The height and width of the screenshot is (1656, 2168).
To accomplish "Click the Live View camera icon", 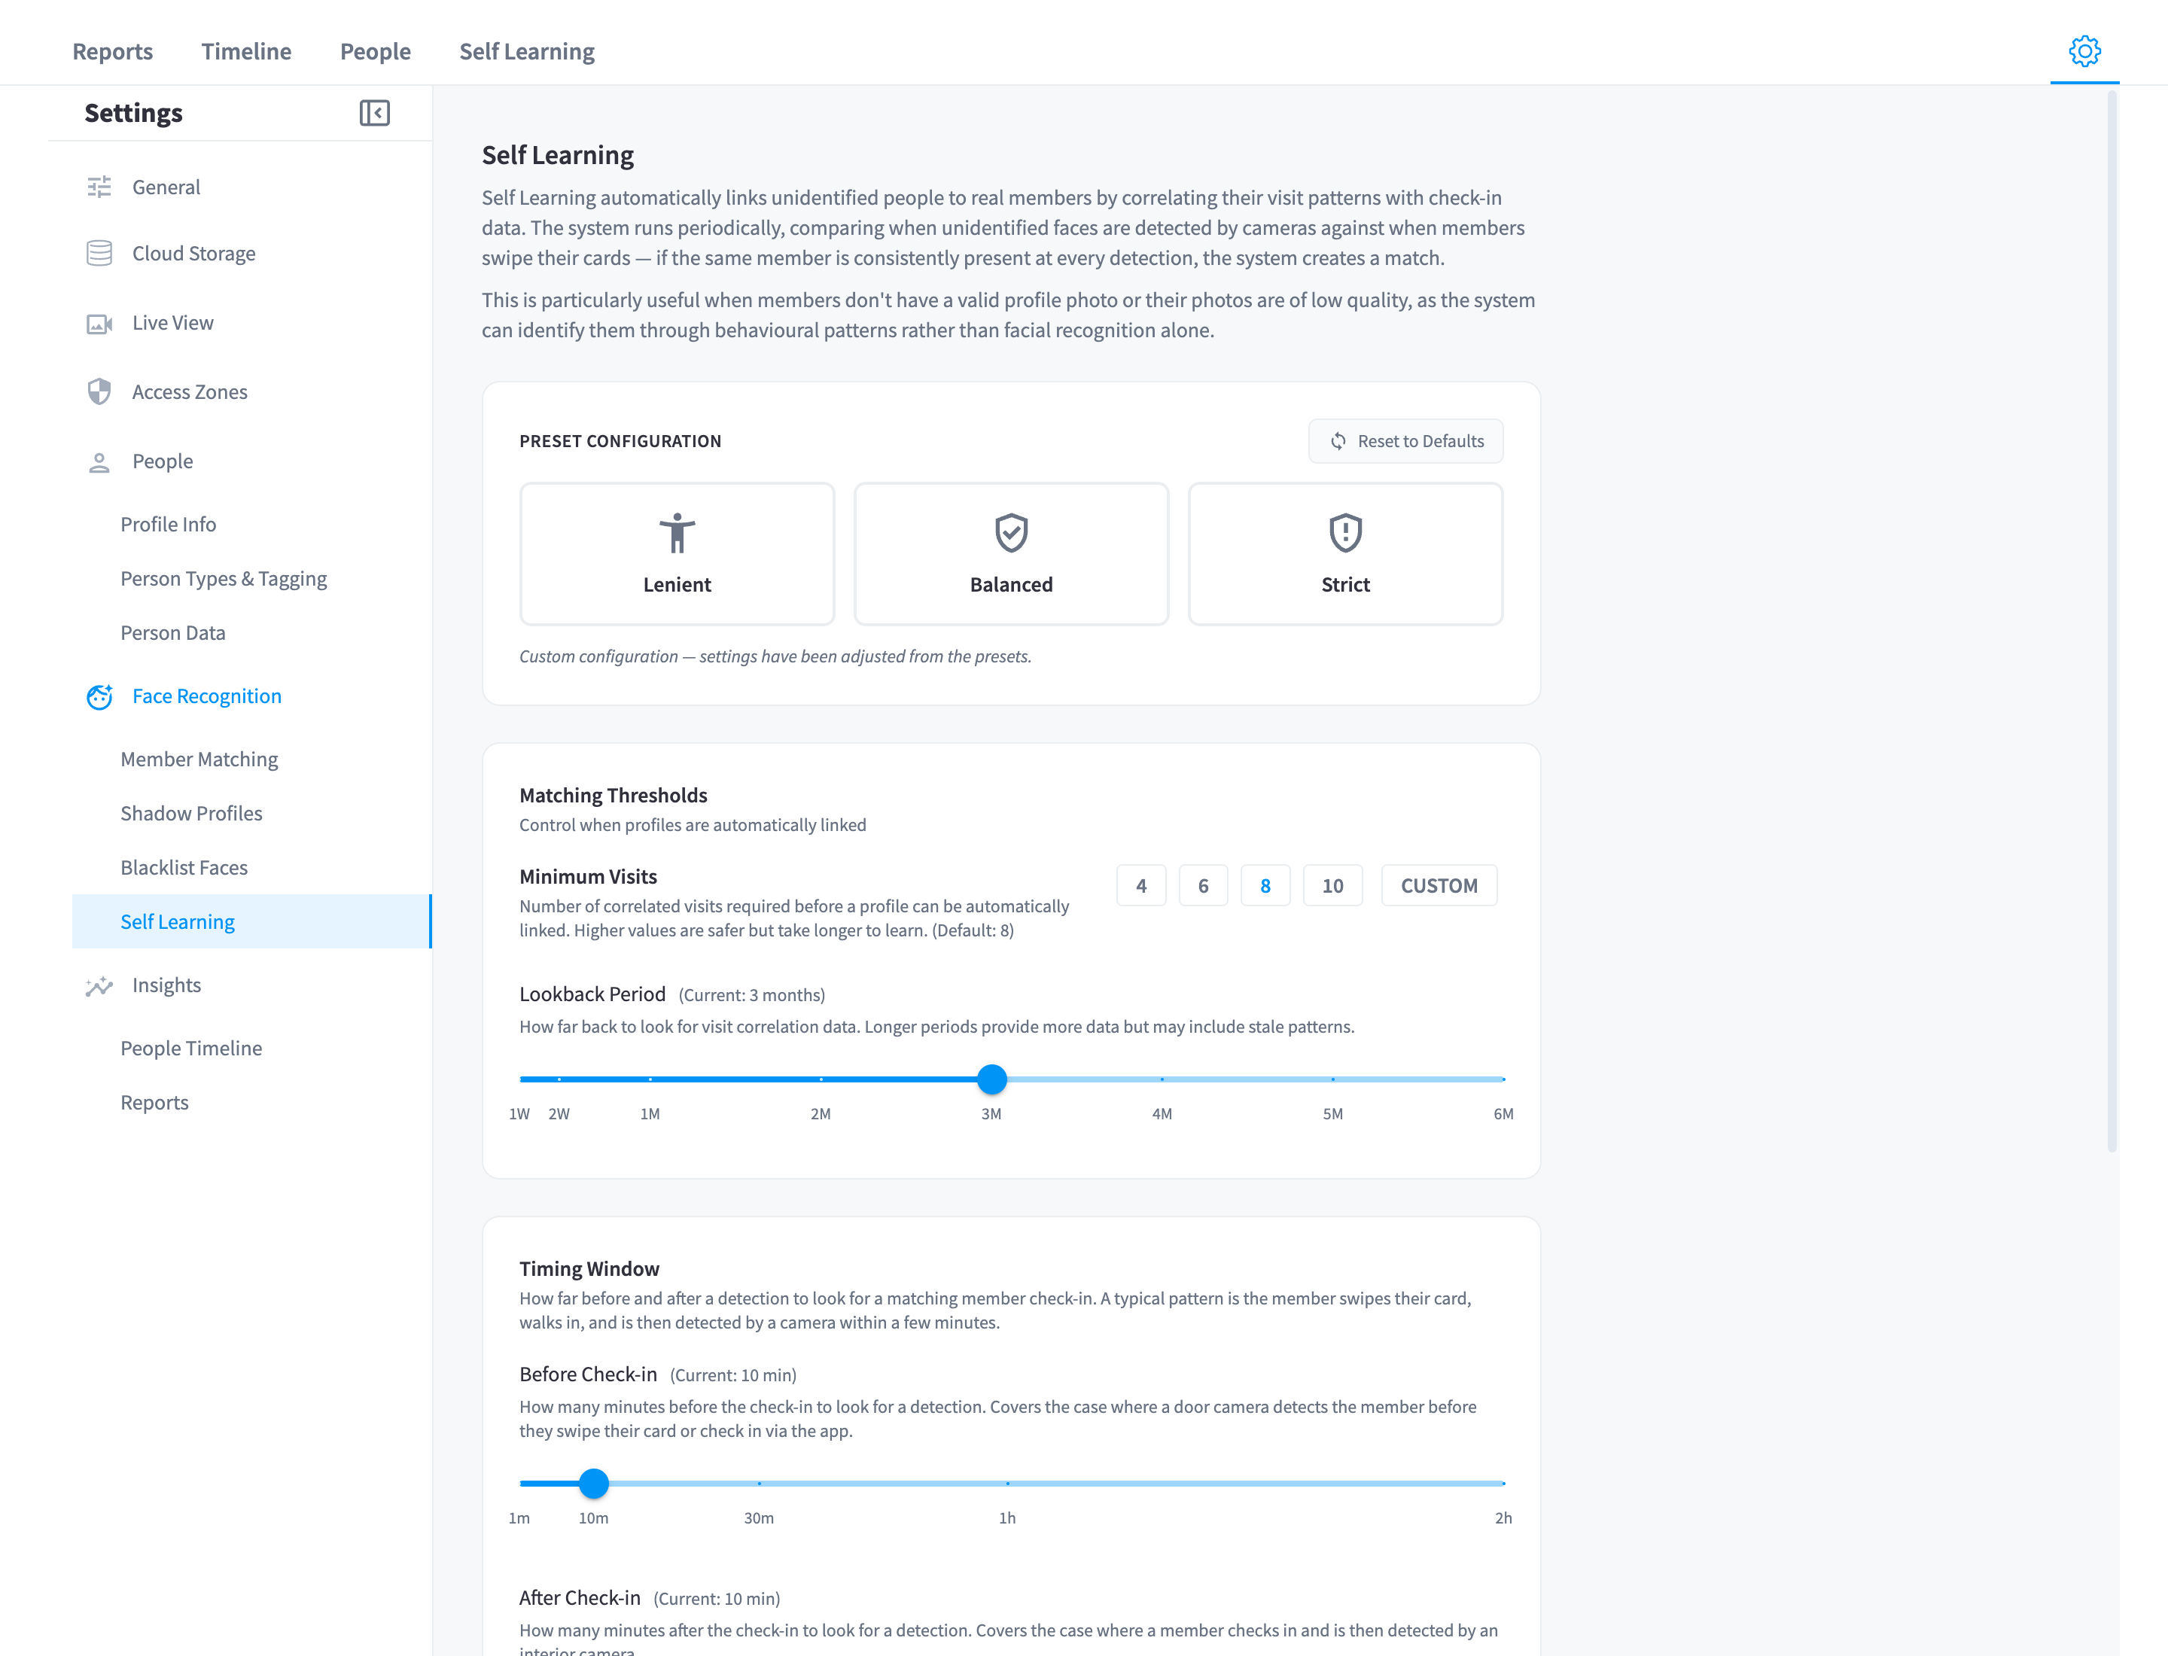I will pyautogui.click(x=99, y=324).
